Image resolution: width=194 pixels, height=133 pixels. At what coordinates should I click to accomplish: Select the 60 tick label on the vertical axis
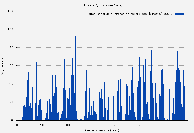click(11, 66)
